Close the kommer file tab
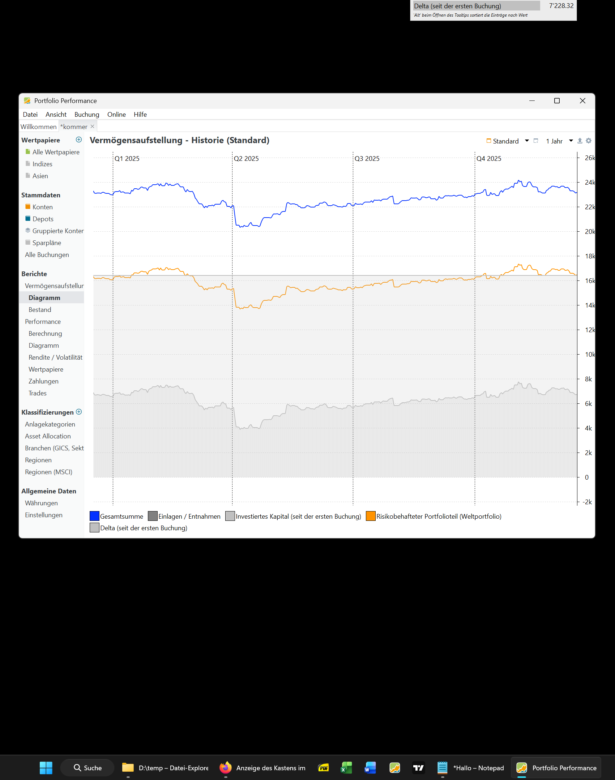 pyautogui.click(x=93, y=127)
